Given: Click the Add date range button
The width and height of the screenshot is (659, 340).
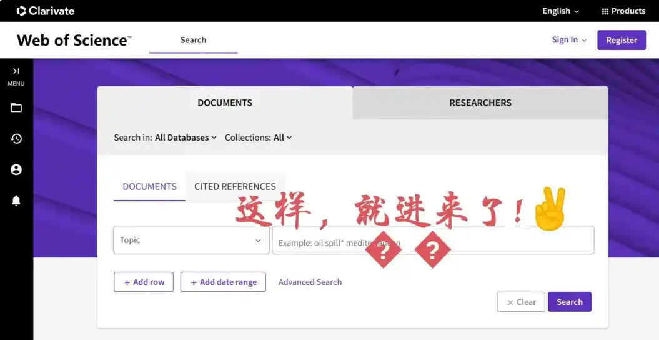Looking at the screenshot, I should pyautogui.click(x=223, y=282).
